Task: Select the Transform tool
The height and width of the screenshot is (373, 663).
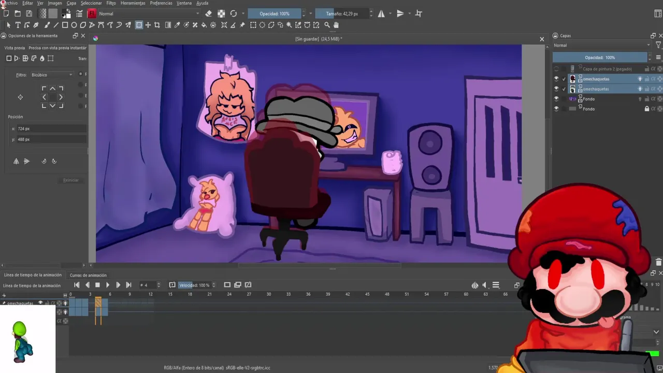Action: coord(139,25)
